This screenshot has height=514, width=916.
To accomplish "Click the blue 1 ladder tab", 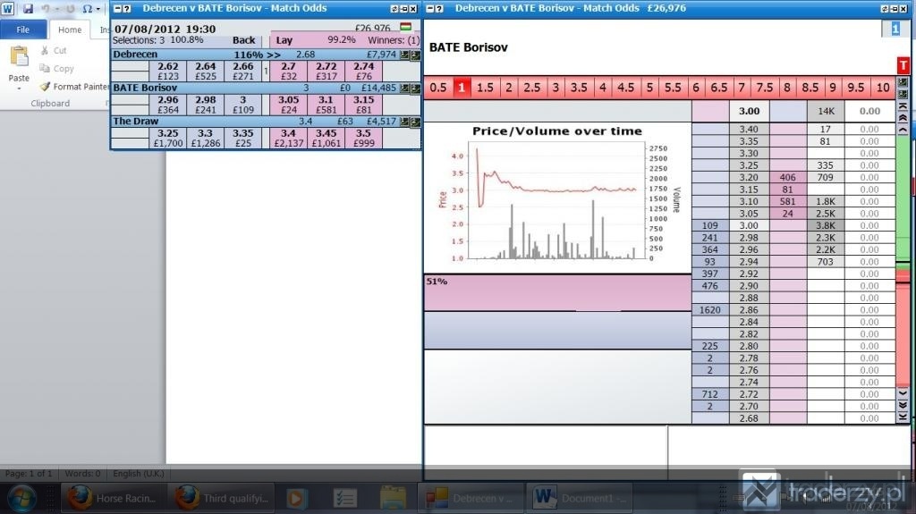I will click(x=895, y=29).
